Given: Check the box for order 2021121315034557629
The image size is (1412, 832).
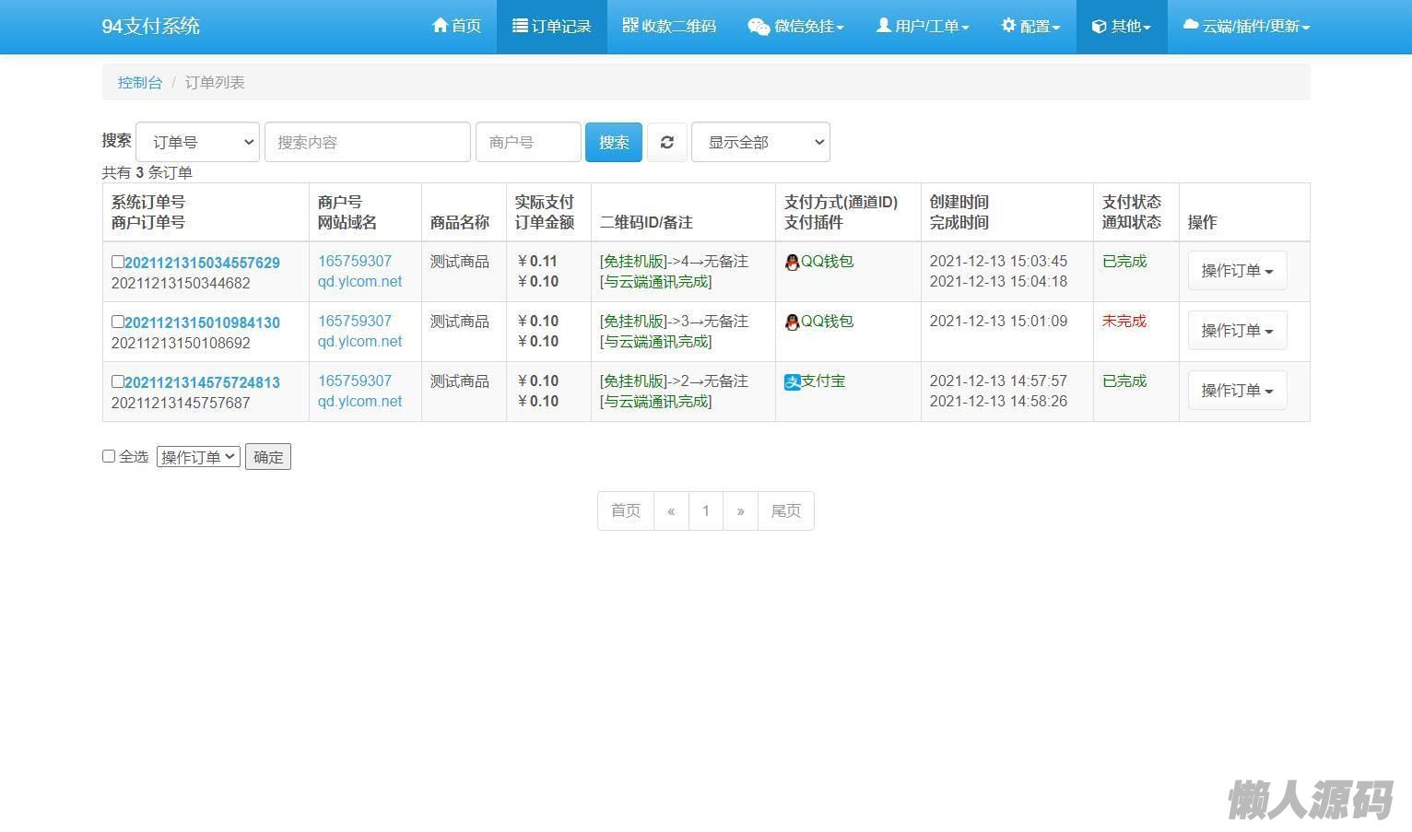Looking at the screenshot, I should 117,262.
